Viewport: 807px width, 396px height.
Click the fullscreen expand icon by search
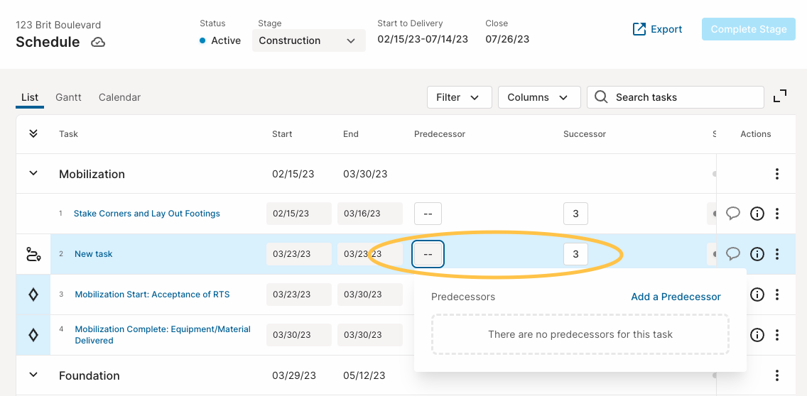(780, 97)
